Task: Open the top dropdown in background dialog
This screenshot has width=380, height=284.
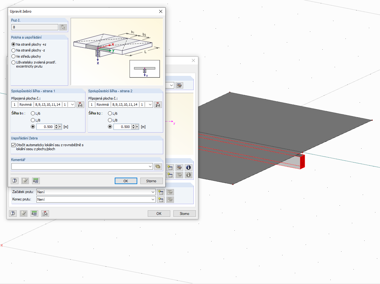Action: click(171, 85)
